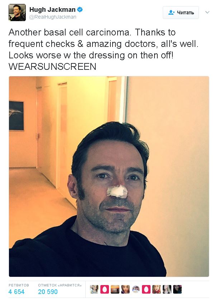This screenshot has height=299, width=219.
Task: View the 4 654 retweets list
Action: (x=16, y=292)
